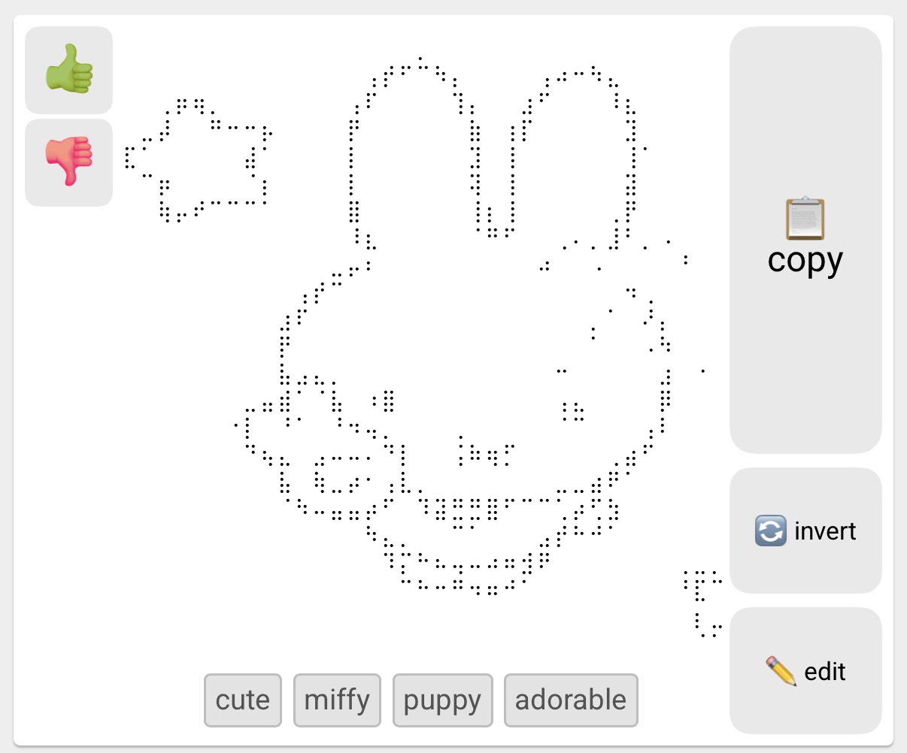
Task: Click the blue invert arrows icon
Action: pos(770,531)
